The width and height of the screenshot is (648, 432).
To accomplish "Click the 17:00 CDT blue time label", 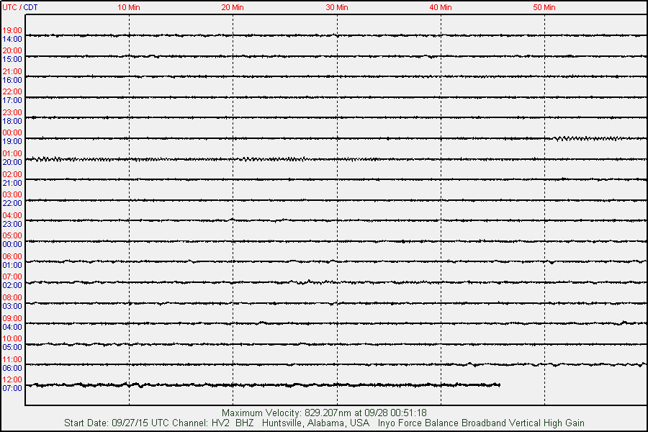I will pyautogui.click(x=12, y=100).
